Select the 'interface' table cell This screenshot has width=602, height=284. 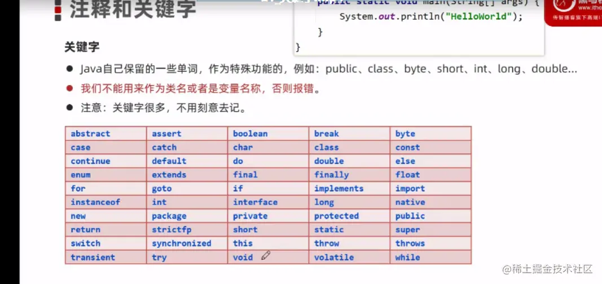[x=268, y=202]
